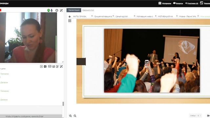
Task: Close the 'Лучшая мотивация в' tab
Action: [x=113, y=16]
